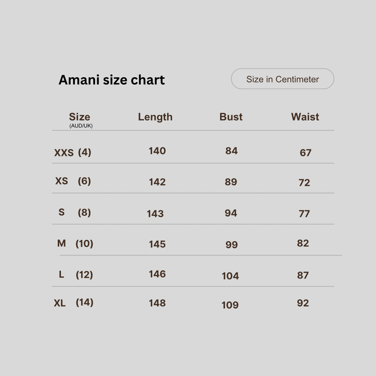Click the Size in Centimeter pill button
This screenshot has width=376, height=376.
282,79
